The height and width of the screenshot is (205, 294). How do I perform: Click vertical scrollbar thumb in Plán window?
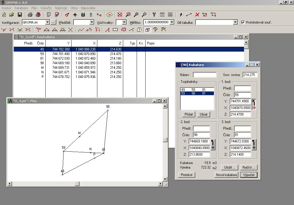[x=165, y=140]
